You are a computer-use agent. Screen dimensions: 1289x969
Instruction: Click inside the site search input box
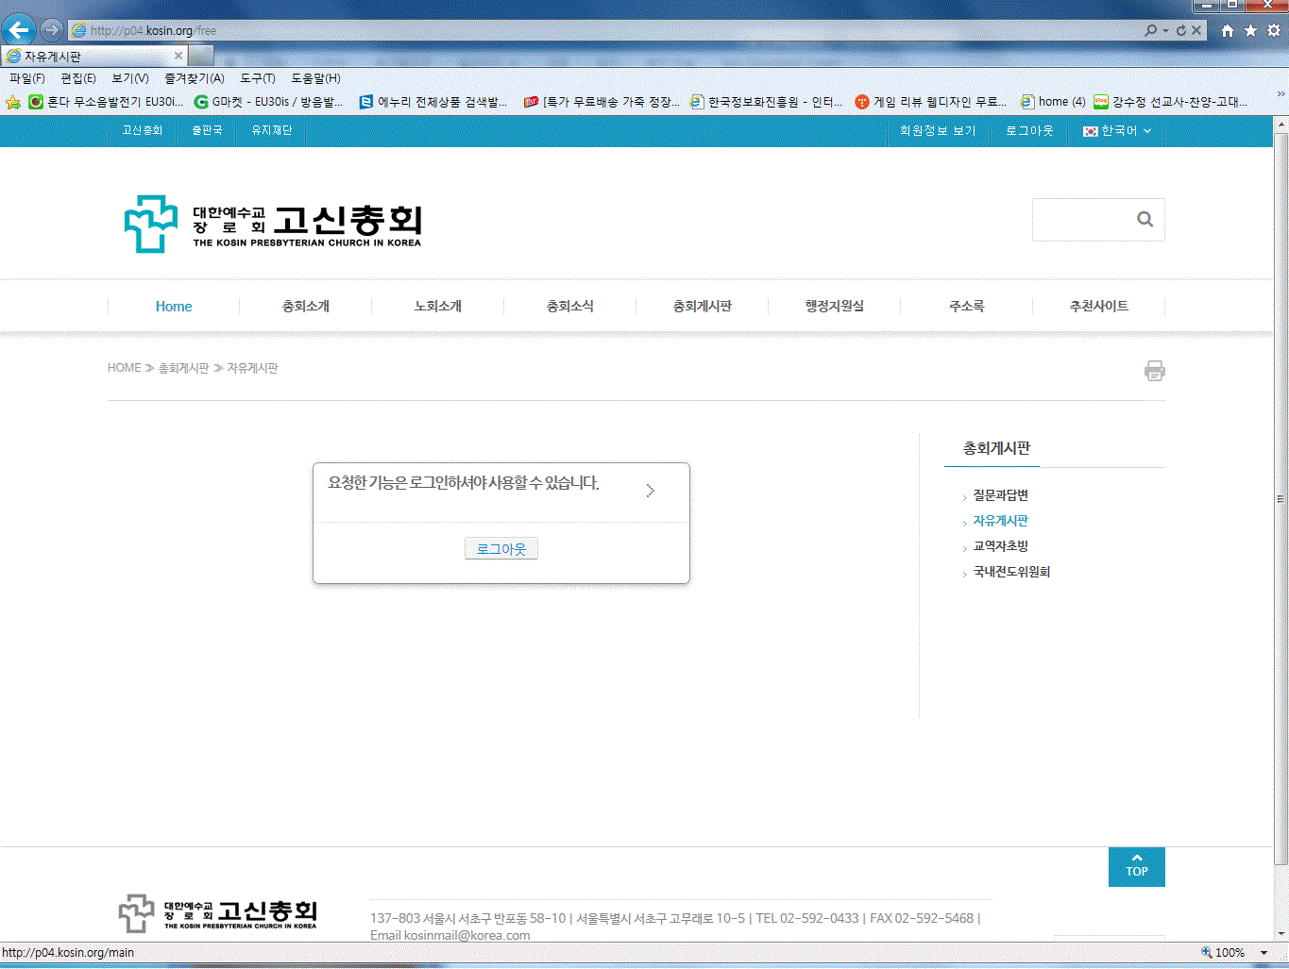(x=1082, y=220)
